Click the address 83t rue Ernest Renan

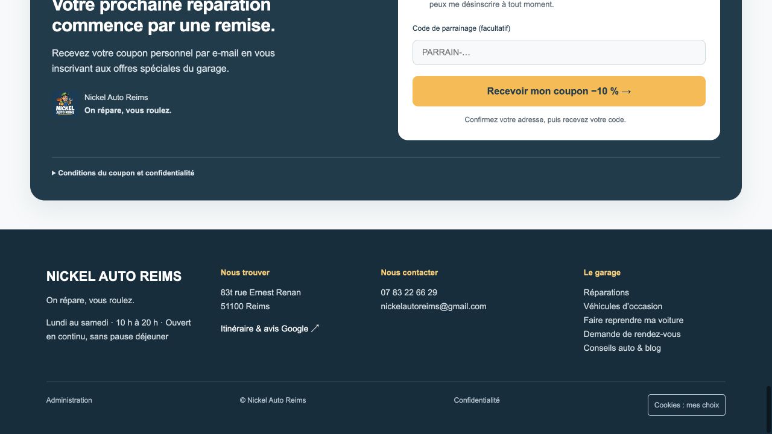pyautogui.click(x=261, y=292)
